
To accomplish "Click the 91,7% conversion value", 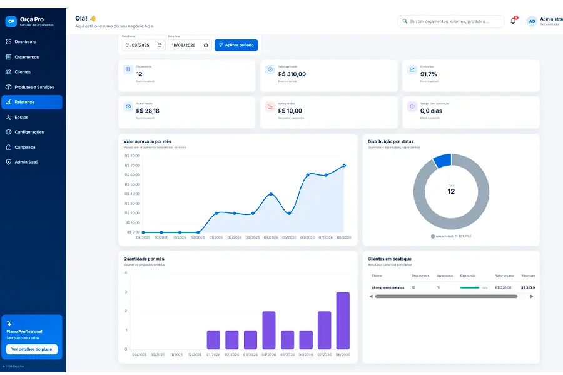I will click(429, 74).
